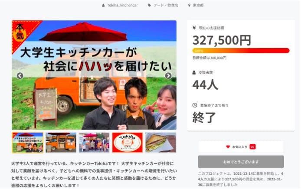Click the user icon beside Tokiha_kitchencar
This screenshot has height=189, width=301.
(104, 5)
